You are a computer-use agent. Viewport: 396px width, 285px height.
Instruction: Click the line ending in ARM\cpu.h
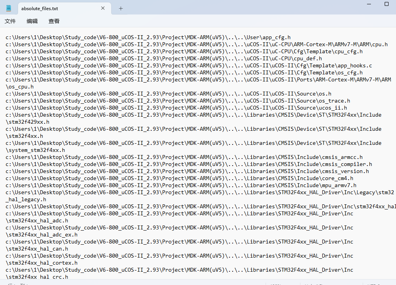[197, 44]
